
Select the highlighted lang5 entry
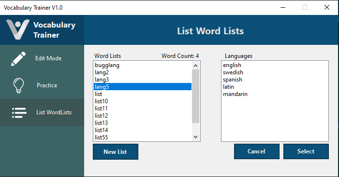(143, 87)
